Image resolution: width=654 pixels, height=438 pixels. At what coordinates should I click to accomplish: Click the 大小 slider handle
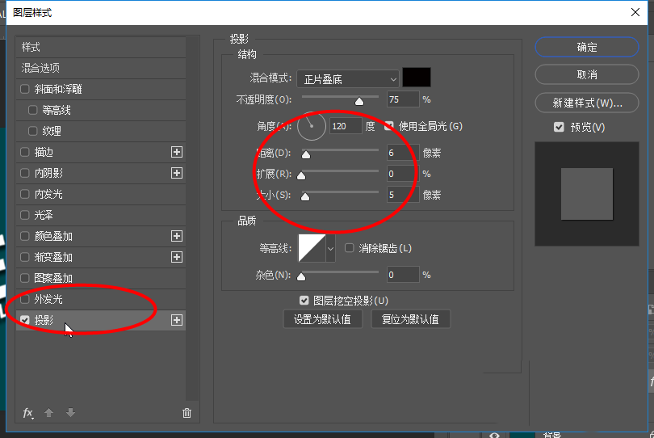[x=305, y=196]
